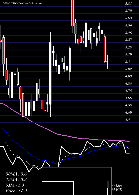Screen dimensions: 139x195
Task: Click the 4.93 price axis label
Action: pyautogui.click(x=128, y=76)
